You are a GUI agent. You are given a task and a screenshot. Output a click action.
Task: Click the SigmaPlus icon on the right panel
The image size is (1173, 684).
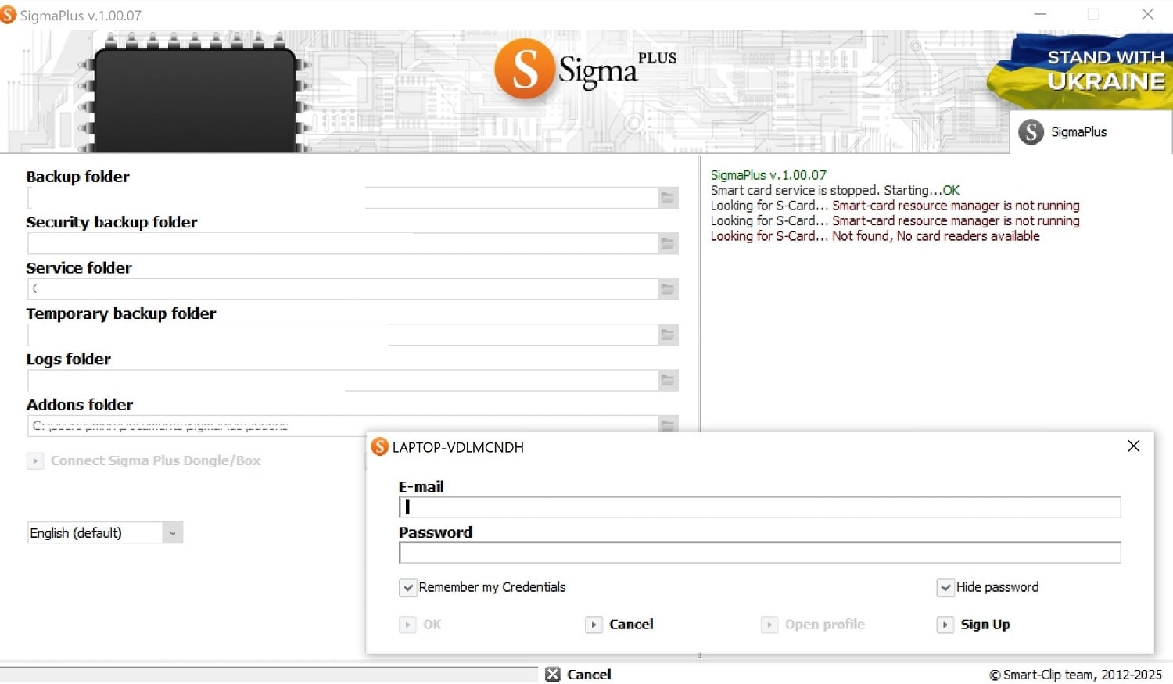pos(1031,132)
